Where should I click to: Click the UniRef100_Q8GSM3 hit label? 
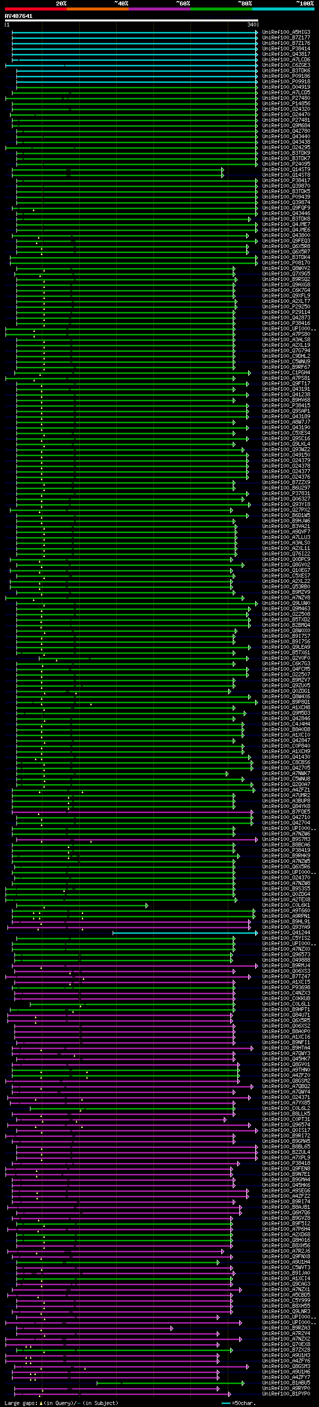click(286, 1367)
